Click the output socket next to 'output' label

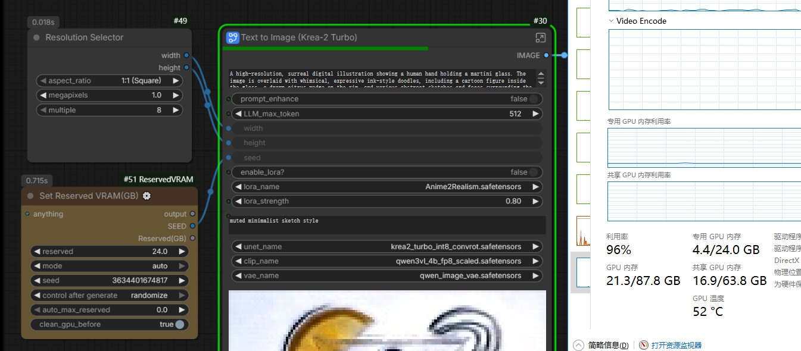pos(192,214)
